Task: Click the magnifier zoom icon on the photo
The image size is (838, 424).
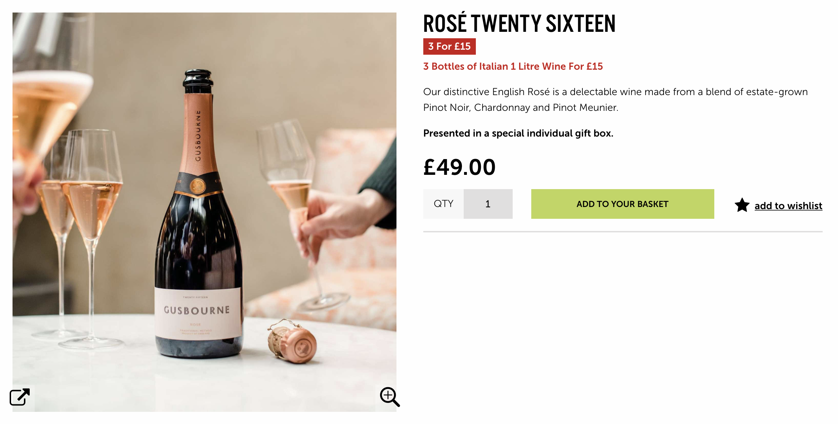Action: 389,397
